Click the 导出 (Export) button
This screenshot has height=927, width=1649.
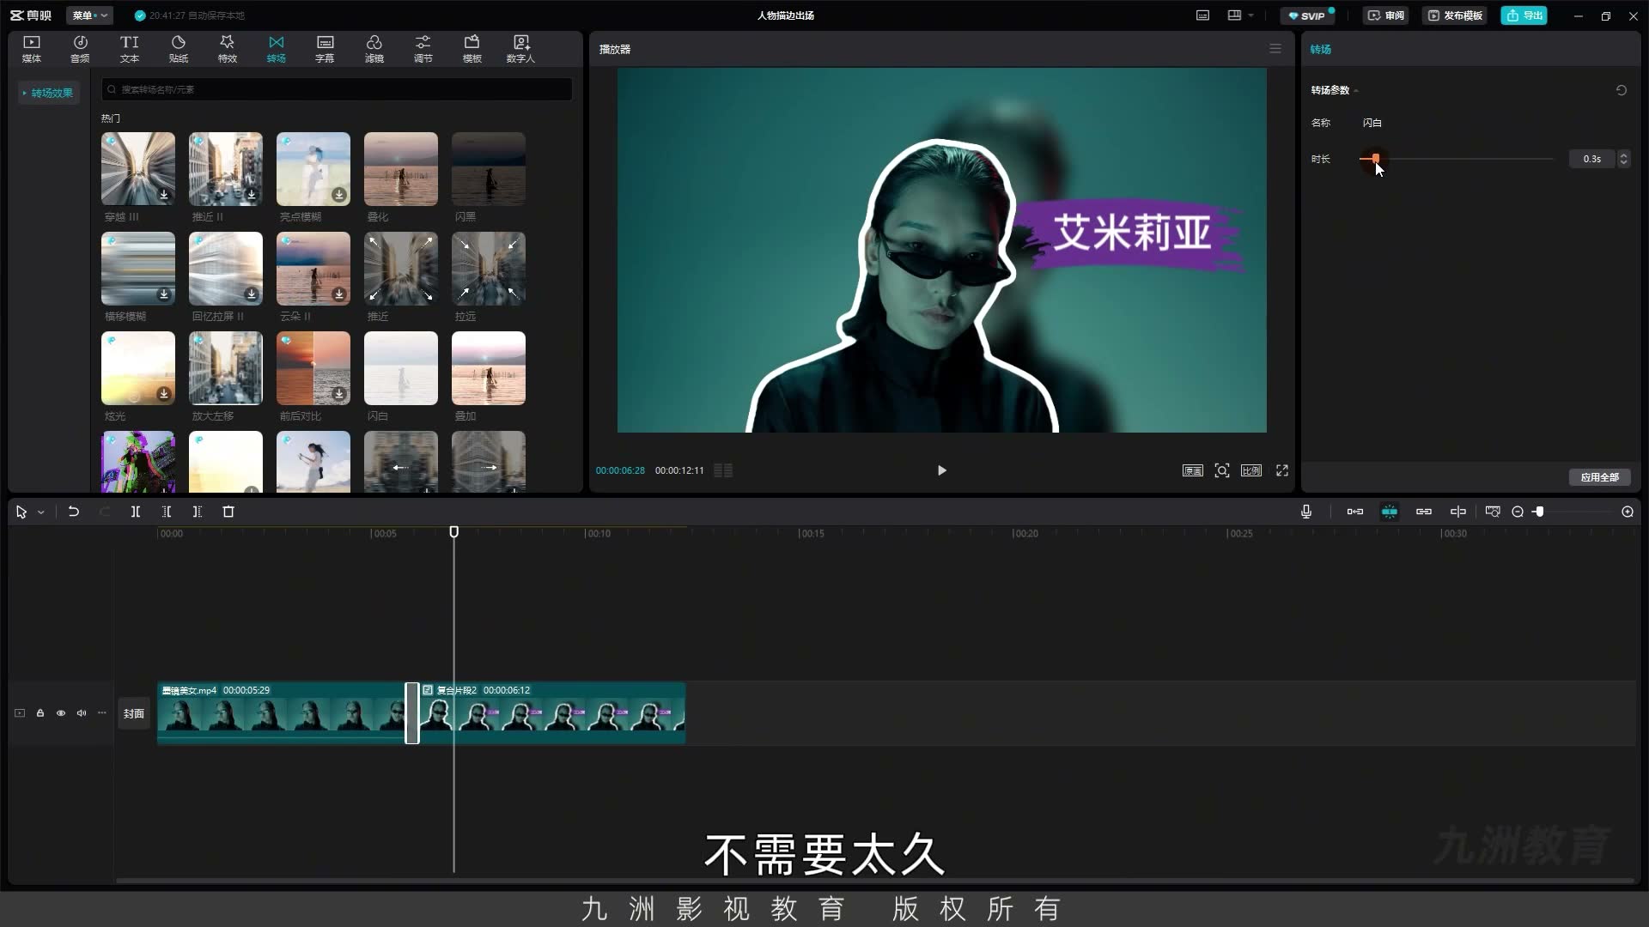pyautogui.click(x=1524, y=15)
